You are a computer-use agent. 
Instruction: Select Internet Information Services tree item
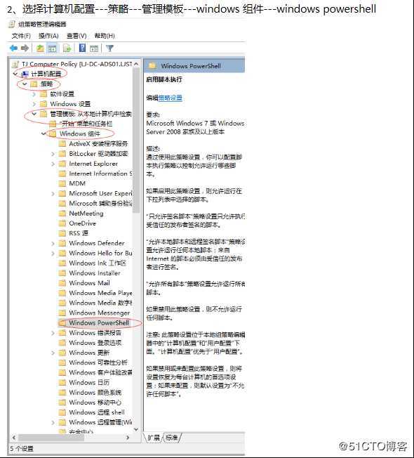tap(100, 174)
